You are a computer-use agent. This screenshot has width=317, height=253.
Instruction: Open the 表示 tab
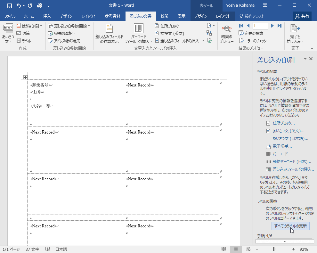coord(181,16)
